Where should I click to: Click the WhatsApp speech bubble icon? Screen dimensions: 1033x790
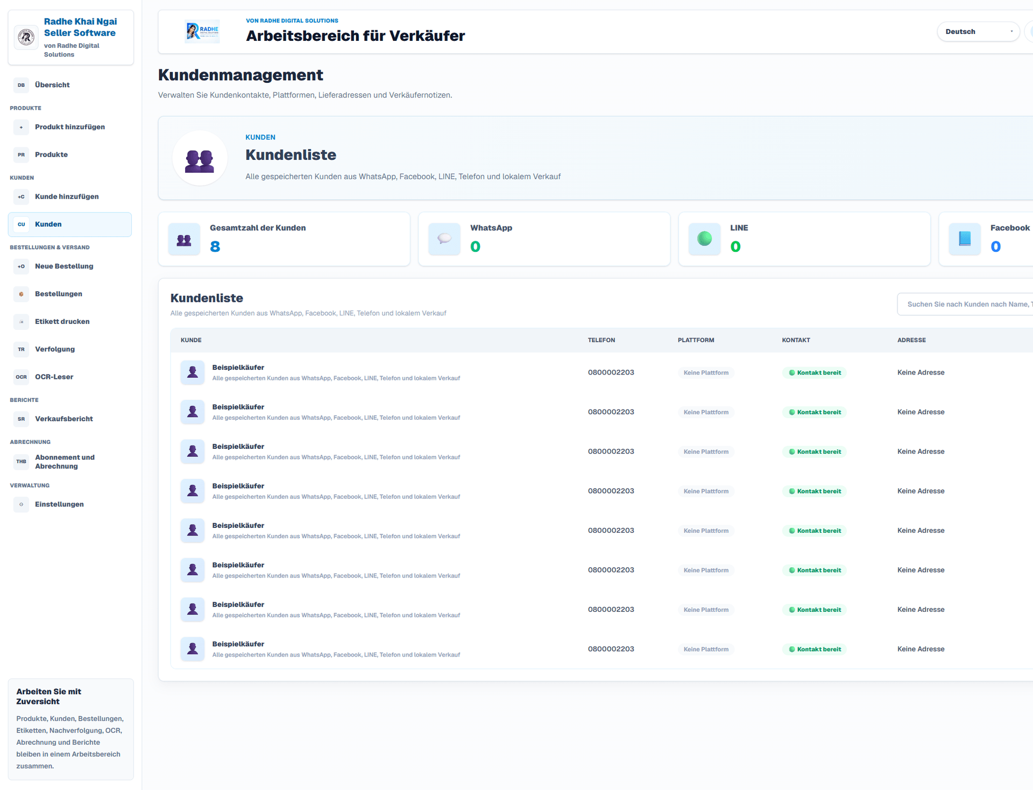click(x=444, y=239)
